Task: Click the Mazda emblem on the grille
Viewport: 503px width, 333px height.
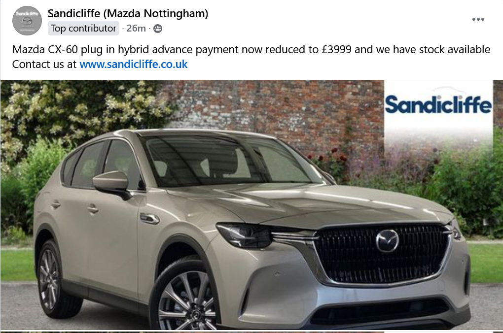Action: coord(387,241)
